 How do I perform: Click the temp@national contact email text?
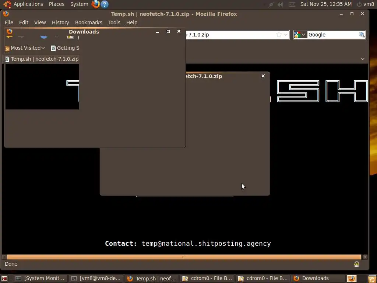pyautogui.click(x=206, y=244)
